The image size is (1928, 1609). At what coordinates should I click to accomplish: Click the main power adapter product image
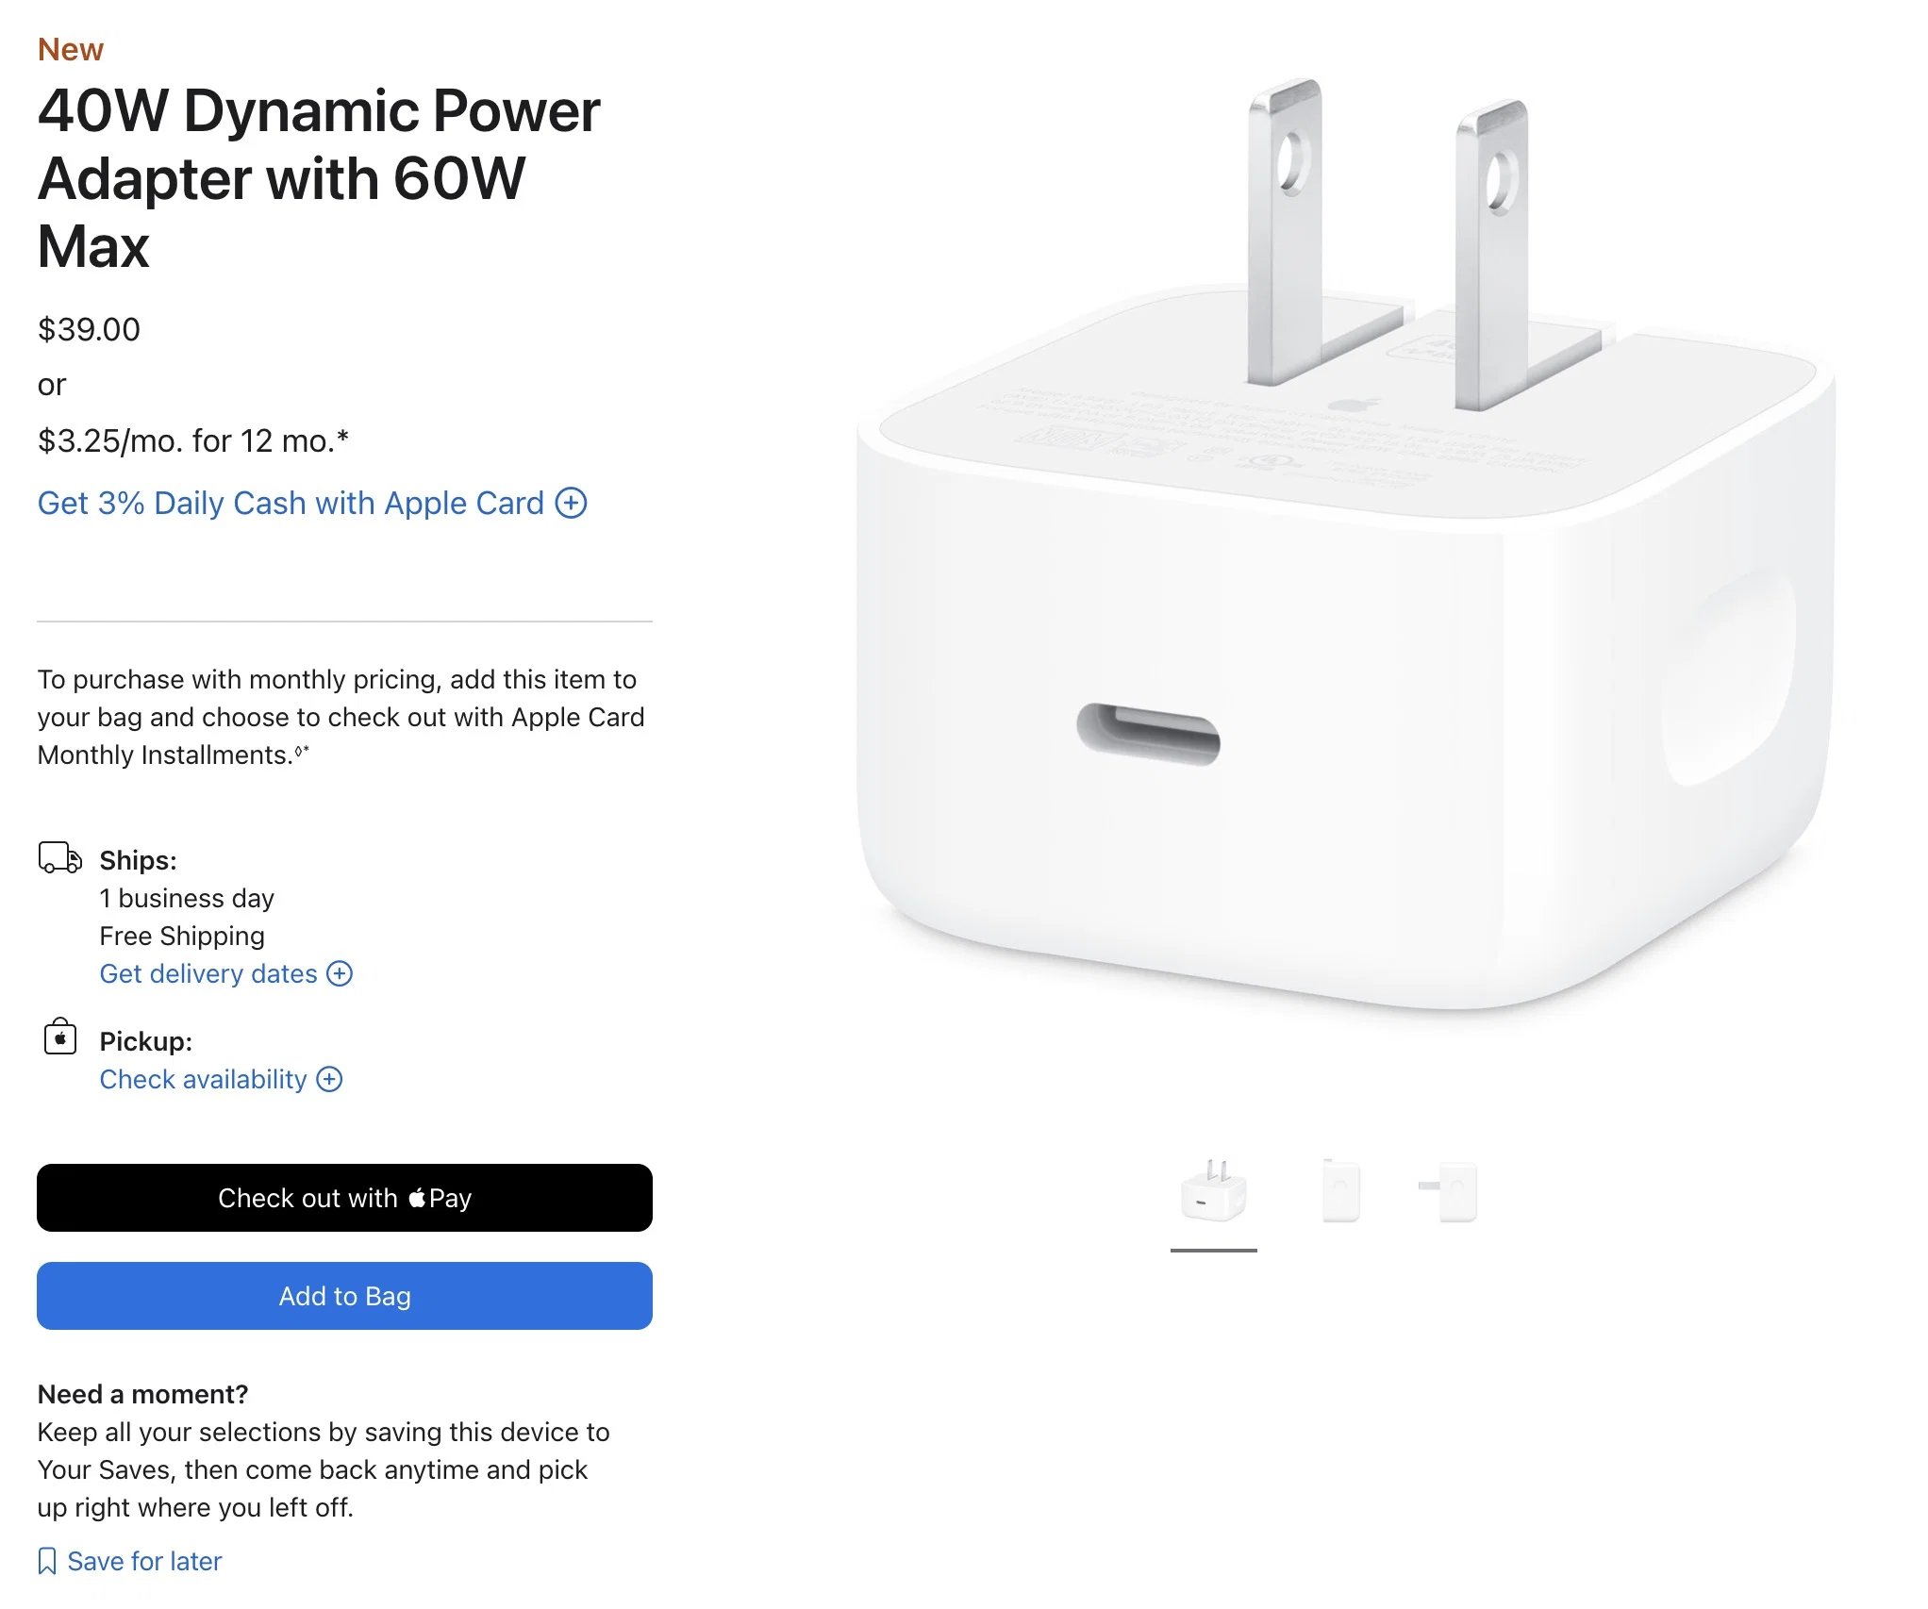(1346, 545)
